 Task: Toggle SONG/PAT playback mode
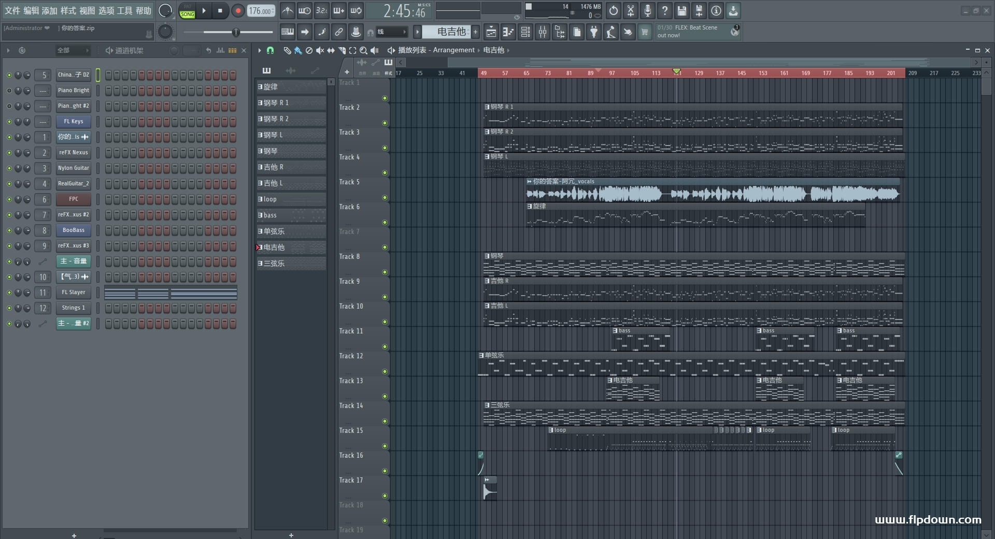[187, 11]
